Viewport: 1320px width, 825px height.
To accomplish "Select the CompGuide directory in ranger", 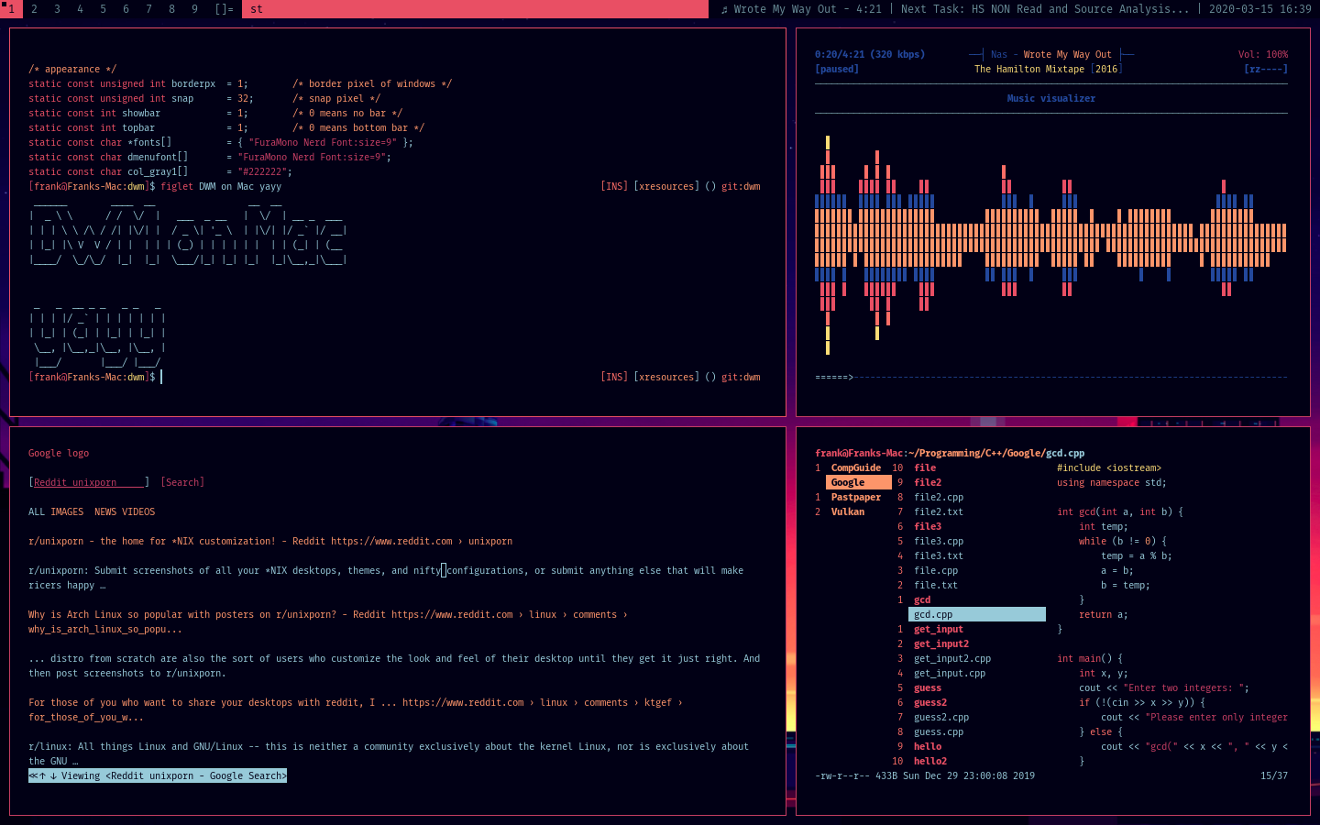I will point(856,467).
